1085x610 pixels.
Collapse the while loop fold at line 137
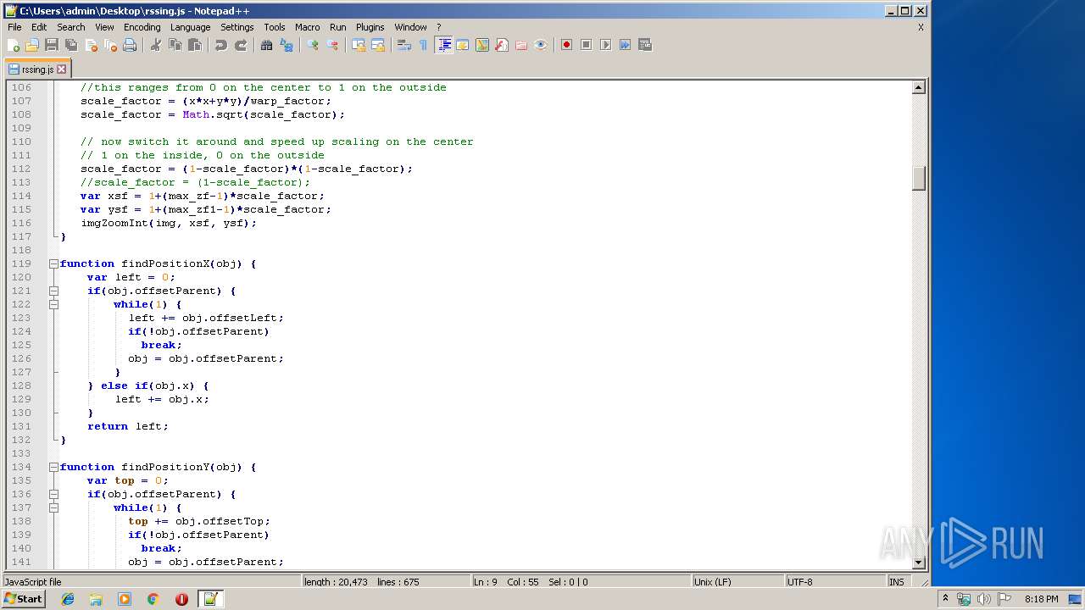click(53, 507)
